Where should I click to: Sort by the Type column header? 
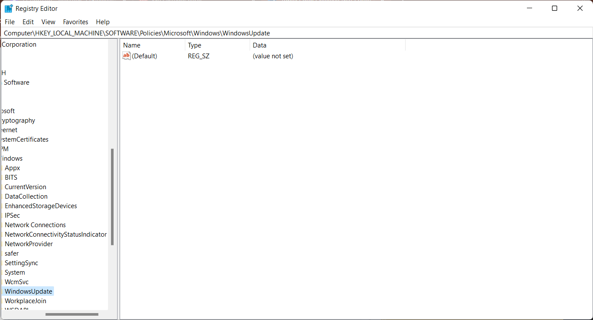218,45
